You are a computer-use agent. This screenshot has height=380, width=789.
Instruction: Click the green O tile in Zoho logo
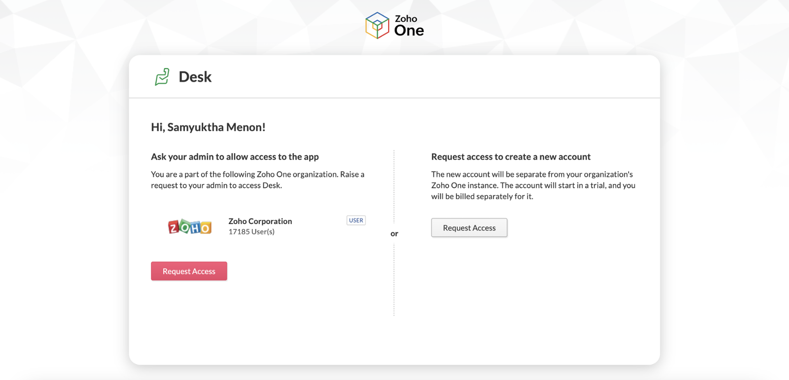[184, 226]
